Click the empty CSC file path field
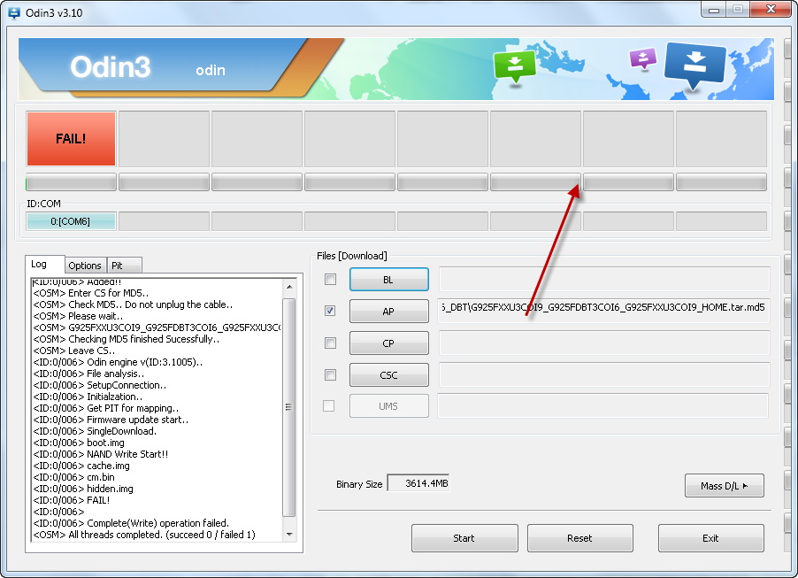The image size is (798, 578). pos(603,374)
